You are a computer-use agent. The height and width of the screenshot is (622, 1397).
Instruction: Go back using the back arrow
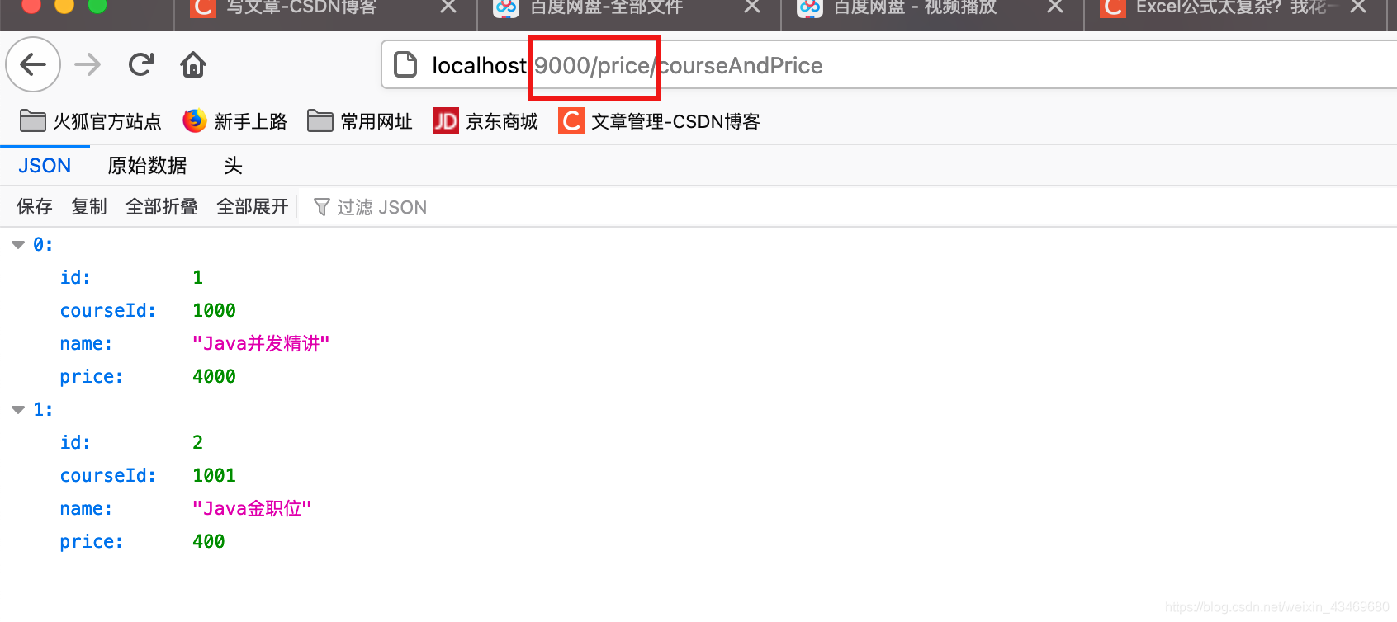(33, 64)
